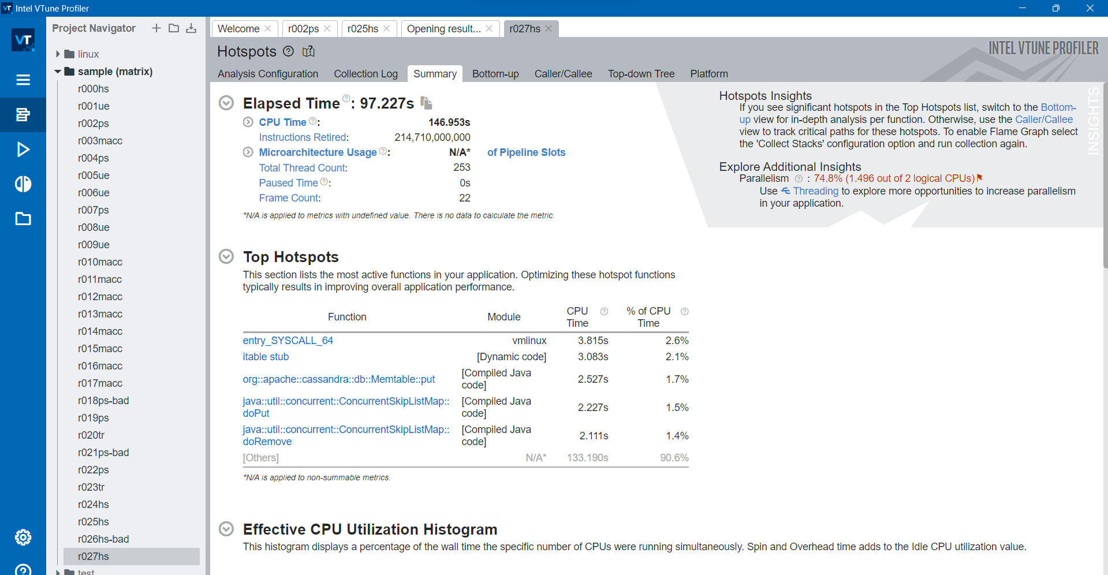Select the r005ue result

[94, 175]
